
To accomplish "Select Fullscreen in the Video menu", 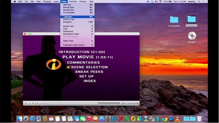I will click(77, 17).
